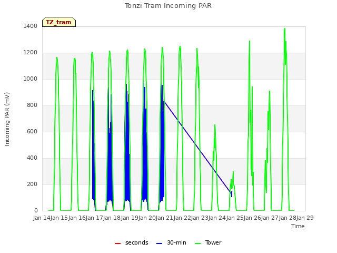
Task: Click the Jan 21 x-axis label
Action: [164, 218]
